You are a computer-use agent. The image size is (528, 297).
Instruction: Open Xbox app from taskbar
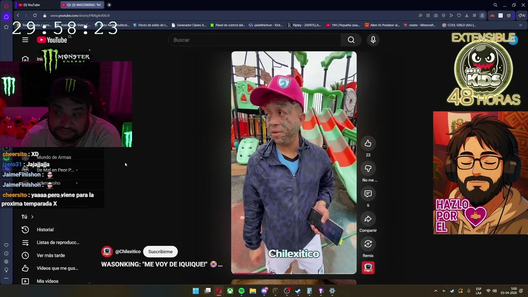pyautogui.click(x=230, y=291)
